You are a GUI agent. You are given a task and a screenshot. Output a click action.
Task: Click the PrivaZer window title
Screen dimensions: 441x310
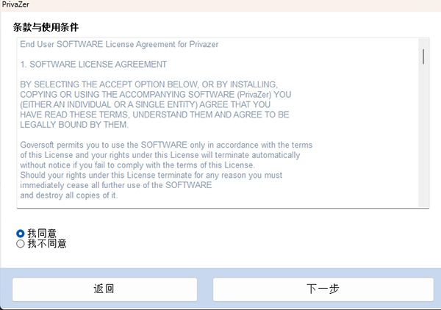click(15, 4)
